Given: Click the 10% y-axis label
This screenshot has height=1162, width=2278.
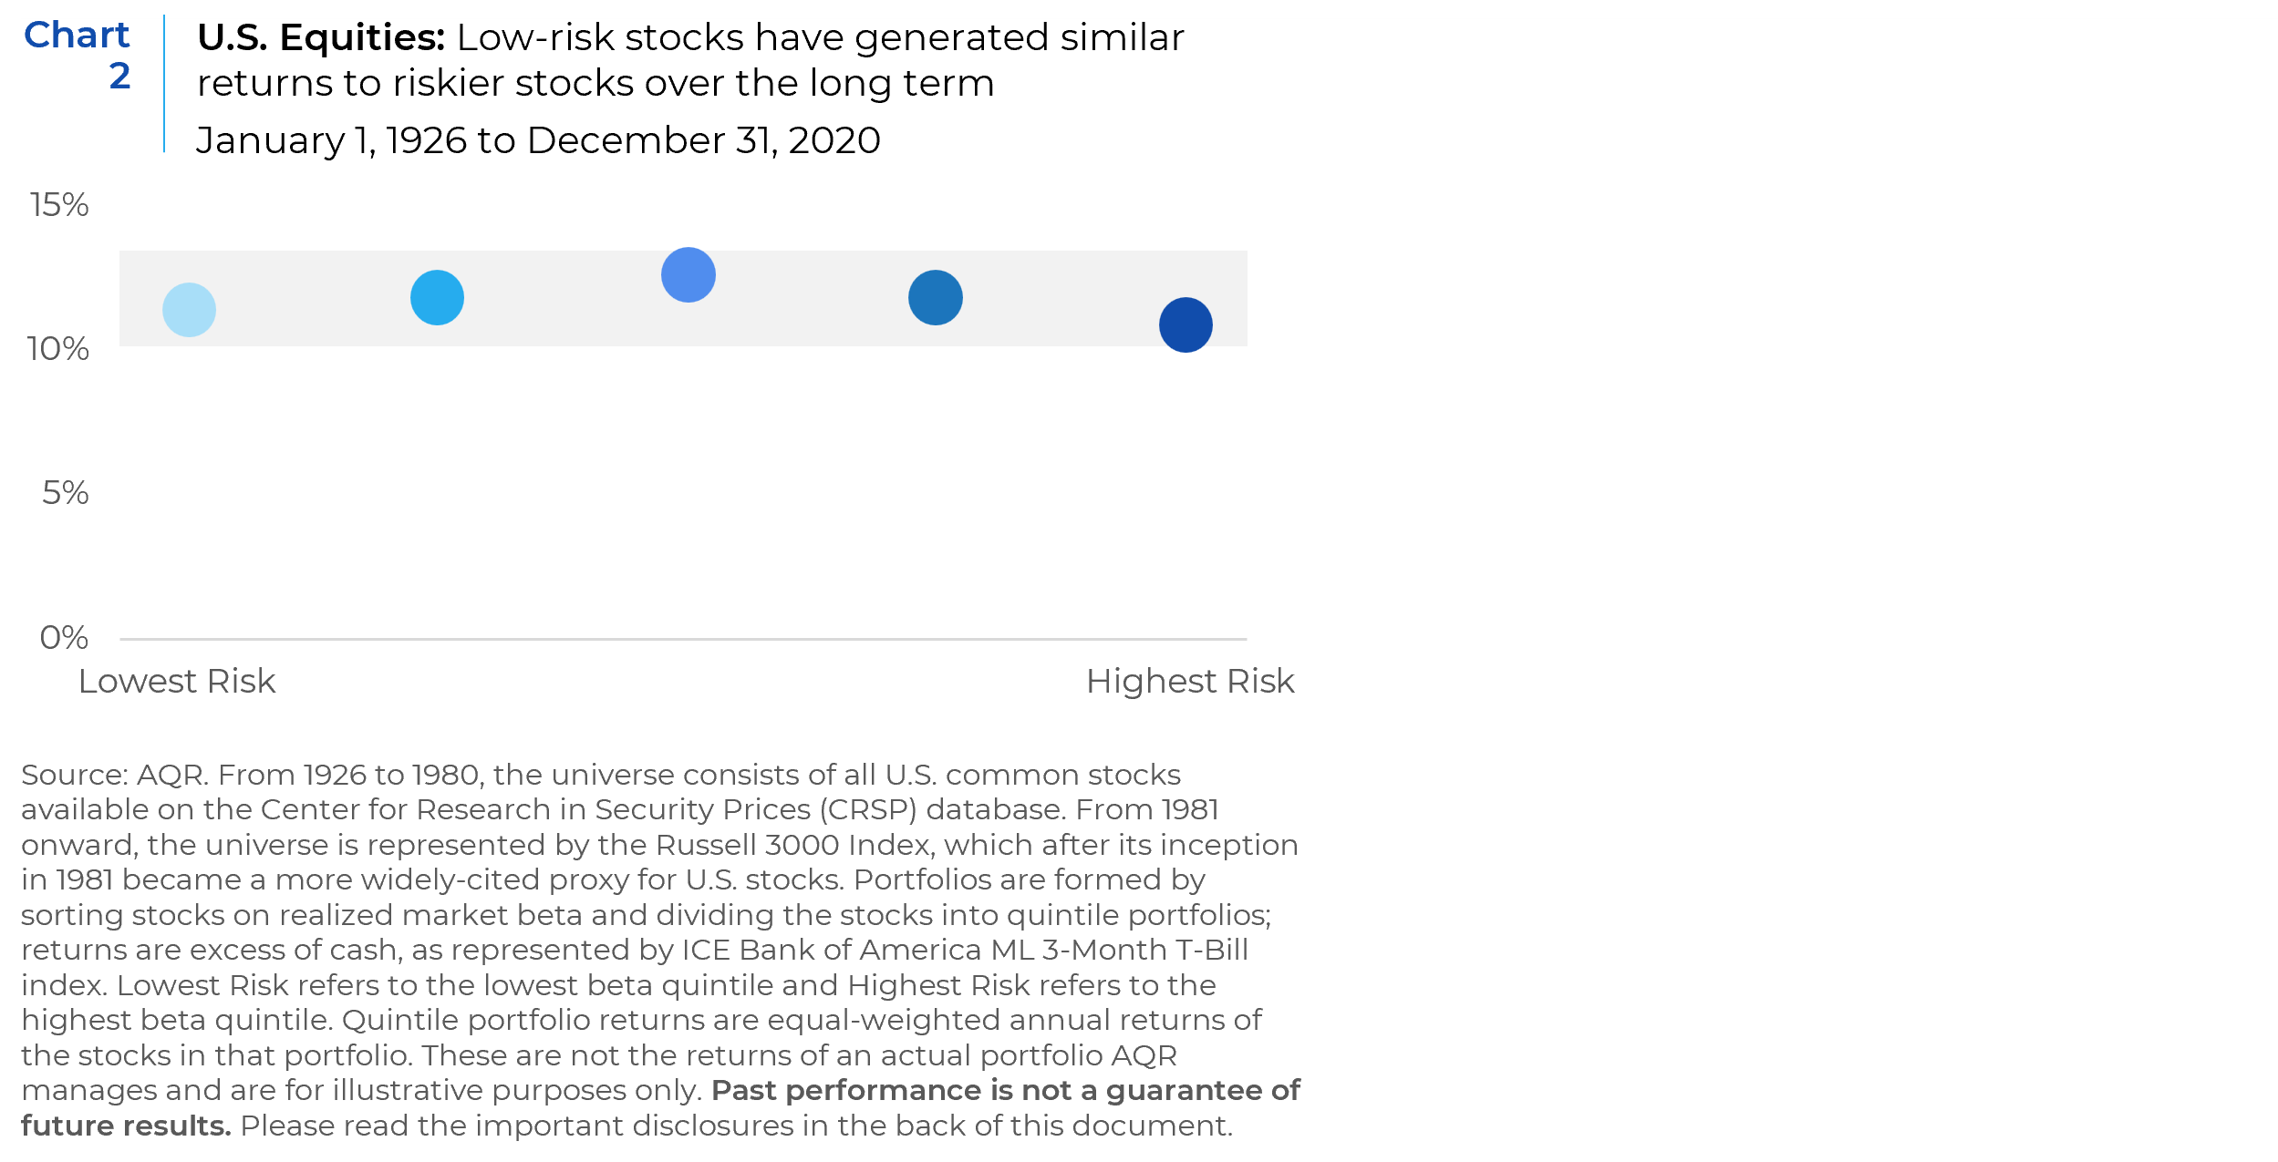Looking at the screenshot, I should (58, 348).
